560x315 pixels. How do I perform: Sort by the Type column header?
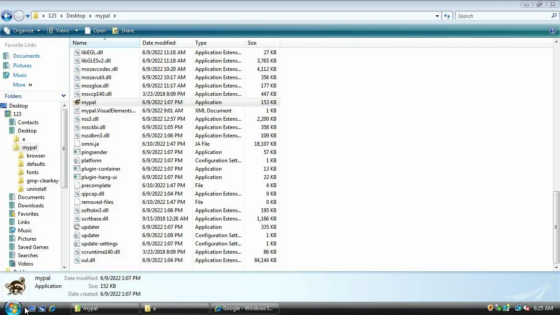click(218, 43)
